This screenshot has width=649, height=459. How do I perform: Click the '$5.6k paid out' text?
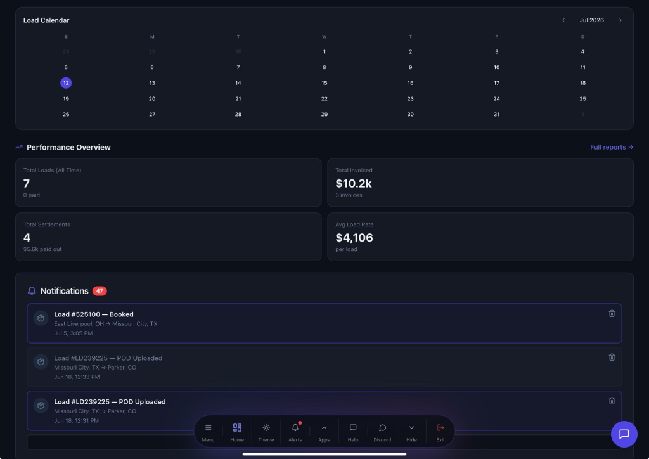[42, 249]
